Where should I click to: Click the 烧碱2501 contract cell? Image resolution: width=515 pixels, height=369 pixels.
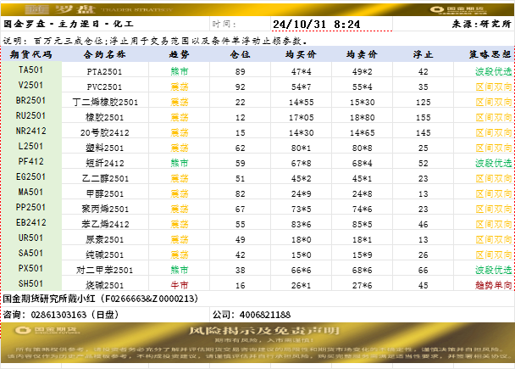[105, 285]
